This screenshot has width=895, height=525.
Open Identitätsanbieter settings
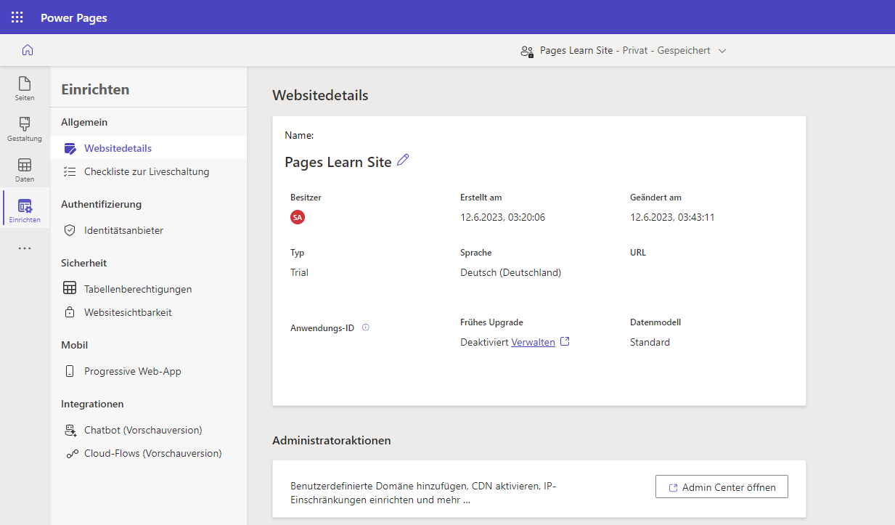[x=148, y=230]
